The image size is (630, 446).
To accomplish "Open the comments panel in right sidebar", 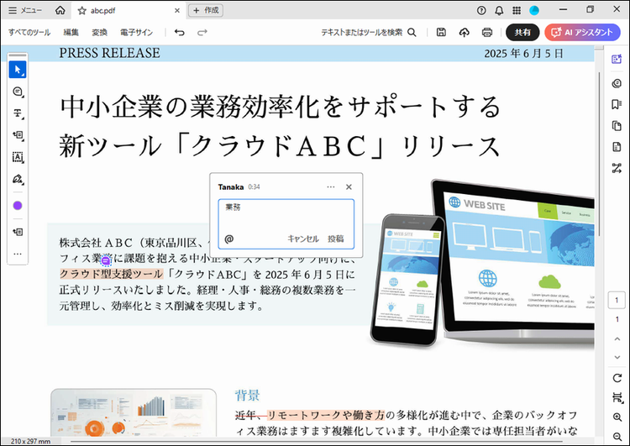I will [x=617, y=83].
